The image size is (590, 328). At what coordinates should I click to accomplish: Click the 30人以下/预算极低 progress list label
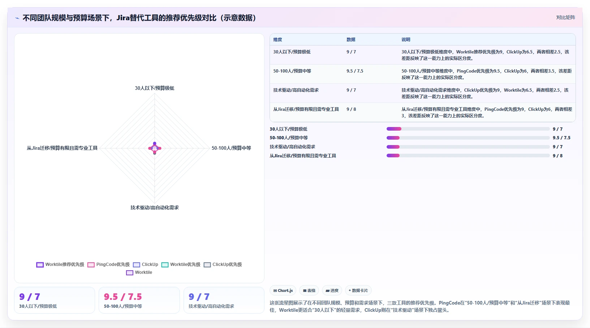pos(288,129)
